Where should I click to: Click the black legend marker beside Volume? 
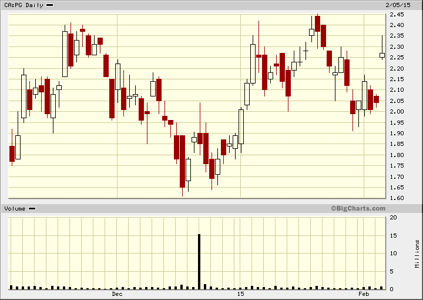32,209
